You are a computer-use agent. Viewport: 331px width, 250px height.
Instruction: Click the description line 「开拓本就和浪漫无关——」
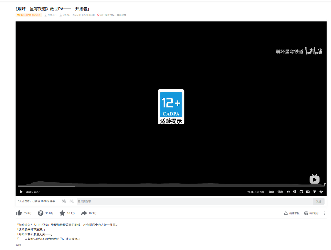click(34, 234)
